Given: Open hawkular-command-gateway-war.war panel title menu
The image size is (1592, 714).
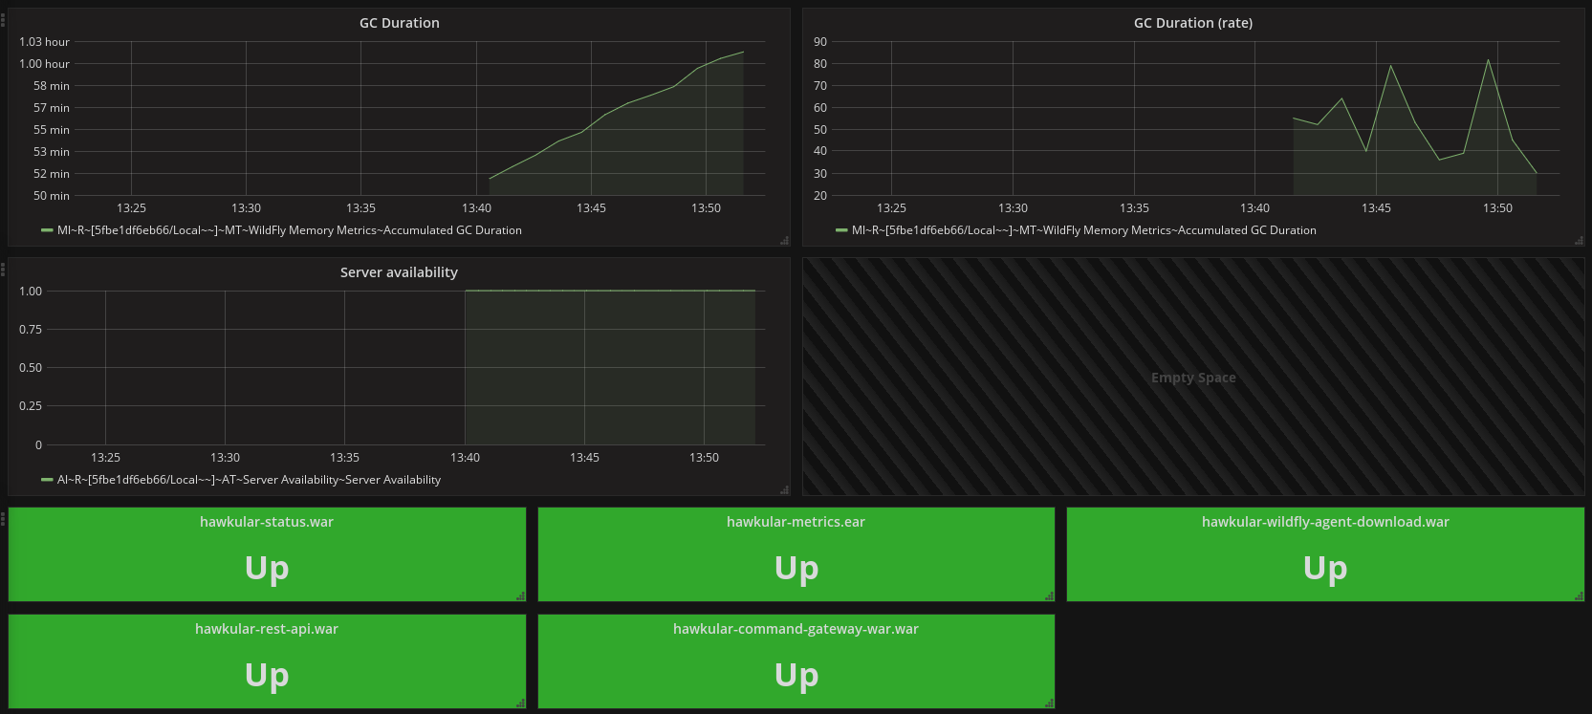Looking at the screenshot, I should 796,629.
